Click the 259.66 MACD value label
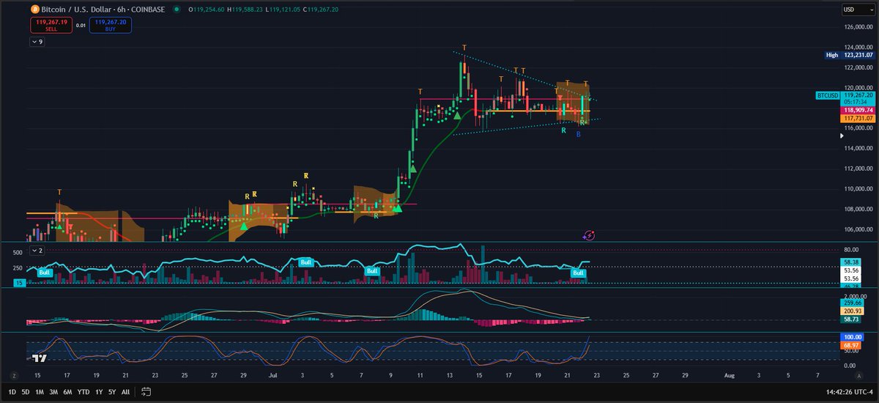The height and width of the screenshot is (403, 879). (x=852, y=302)
